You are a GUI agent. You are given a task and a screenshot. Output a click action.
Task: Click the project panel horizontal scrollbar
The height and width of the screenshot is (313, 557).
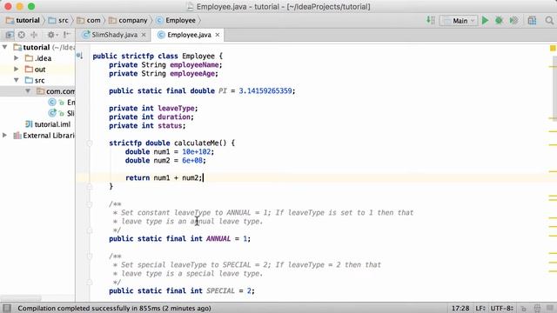pos(21,298)
